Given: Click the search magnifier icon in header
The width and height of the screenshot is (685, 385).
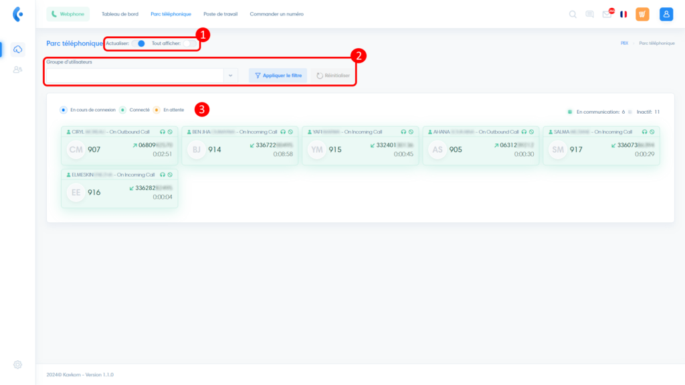Looking at the screenshot, I should click(573, 14).
